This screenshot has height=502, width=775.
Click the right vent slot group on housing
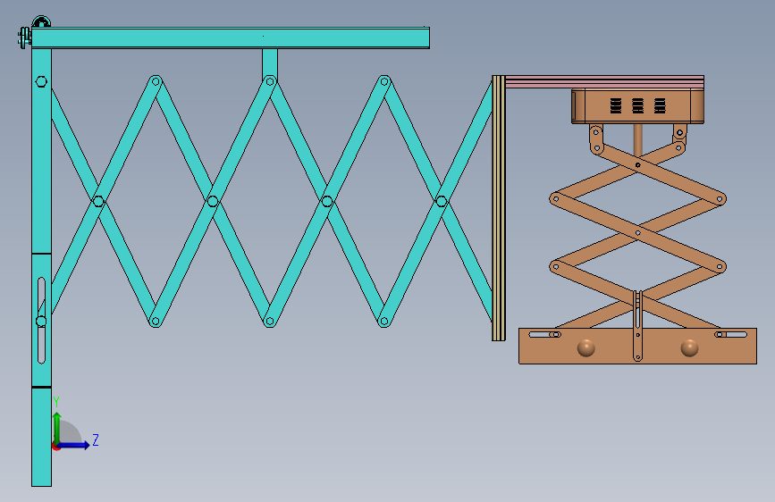pyautogui.click(x=660, y=105)
